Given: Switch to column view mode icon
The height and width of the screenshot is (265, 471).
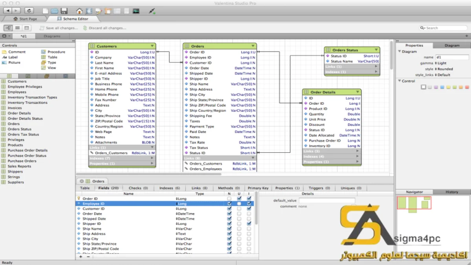Looking at the screenshot, I should (x=26, y=28).
